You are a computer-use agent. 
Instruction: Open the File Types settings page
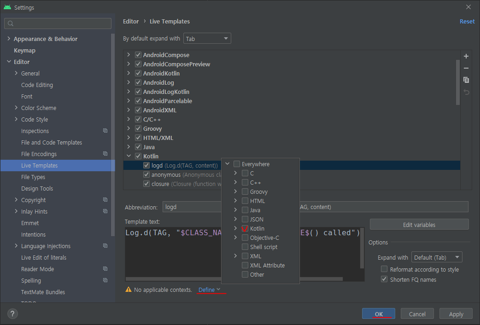[x=33, y=177]
